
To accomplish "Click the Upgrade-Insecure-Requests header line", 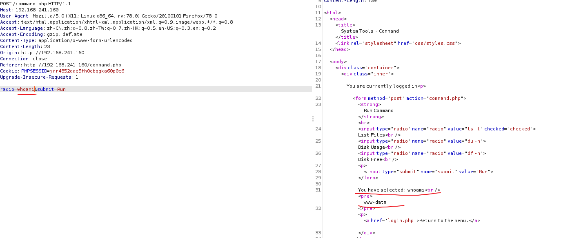I will (39, 77).
